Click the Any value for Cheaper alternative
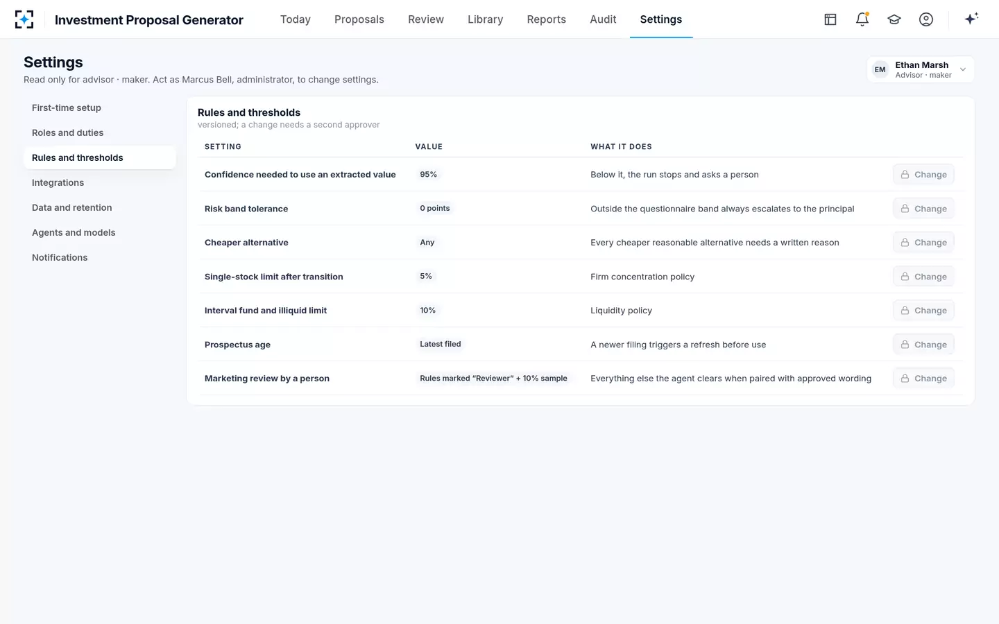Screen dimensions: 999x624 click(x=427, y=242)
